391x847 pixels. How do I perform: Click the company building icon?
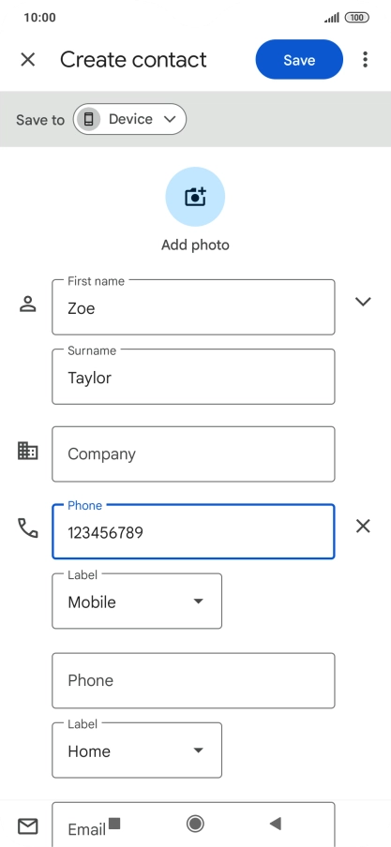pyautogui.click(x=27, y=451)
